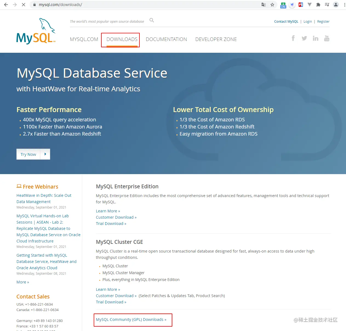Viewport: 346px width, 331px height.
Task: Open MySQL's Twitter icon
Action: [304, 38]
